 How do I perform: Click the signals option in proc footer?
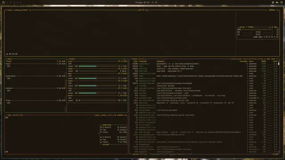[172, 154]
